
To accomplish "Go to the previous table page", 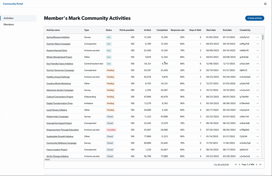I will [239, 164].
